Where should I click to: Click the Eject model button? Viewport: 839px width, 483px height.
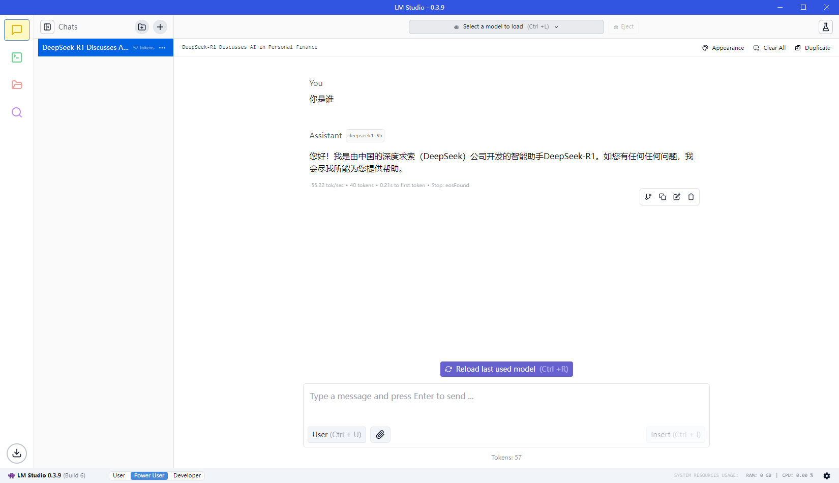click(x=623, y=27)
